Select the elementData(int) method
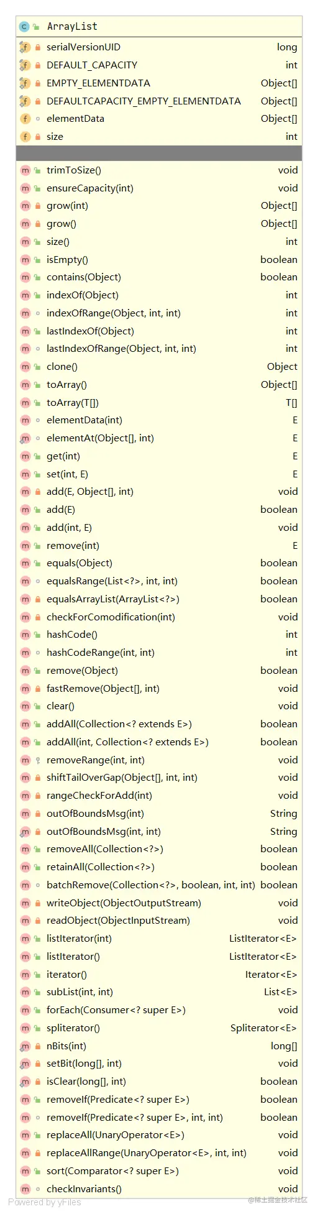The width and height of the screenshot is (318, 1214). pyautogui.click(x=84, y=420)
